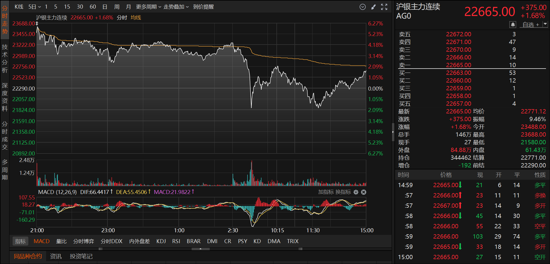Open the 走势叠加 overlay dropdown
550x264 pixels.
click(x=176, y=7)
